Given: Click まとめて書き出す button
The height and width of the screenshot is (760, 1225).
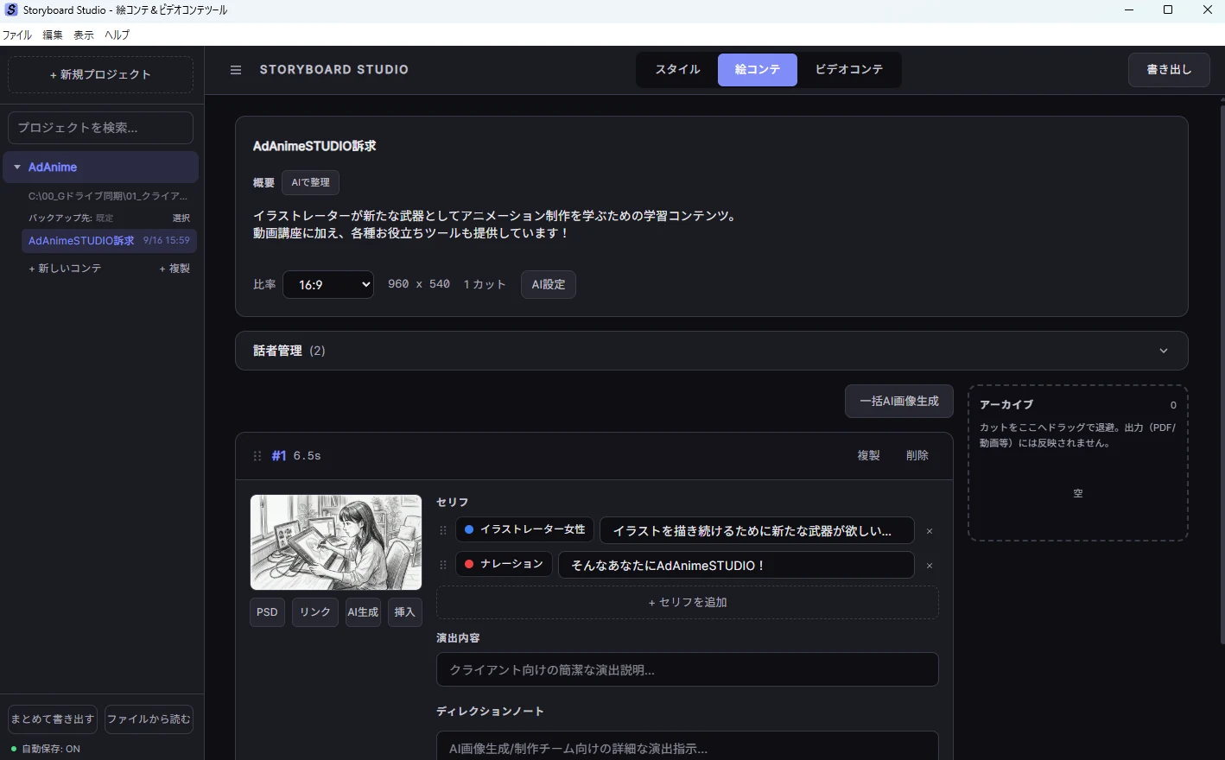Looking at the screenshot, I should coord(53,719).
